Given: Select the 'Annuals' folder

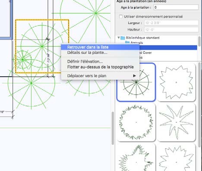Looking at the screenshot, I should (137, 43).
